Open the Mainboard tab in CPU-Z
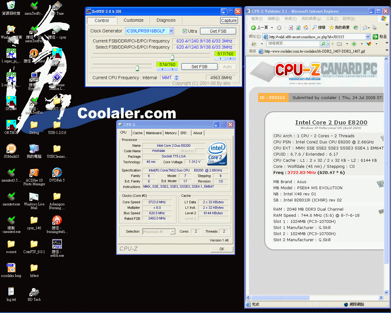The width and height of the screenshot is (391, 313). point(154,133)
